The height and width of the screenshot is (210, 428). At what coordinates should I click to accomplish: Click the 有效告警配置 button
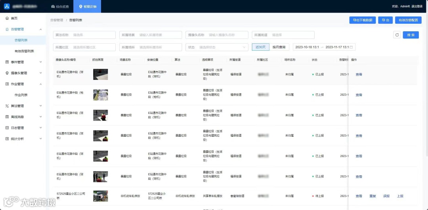[x=408, y=20]
